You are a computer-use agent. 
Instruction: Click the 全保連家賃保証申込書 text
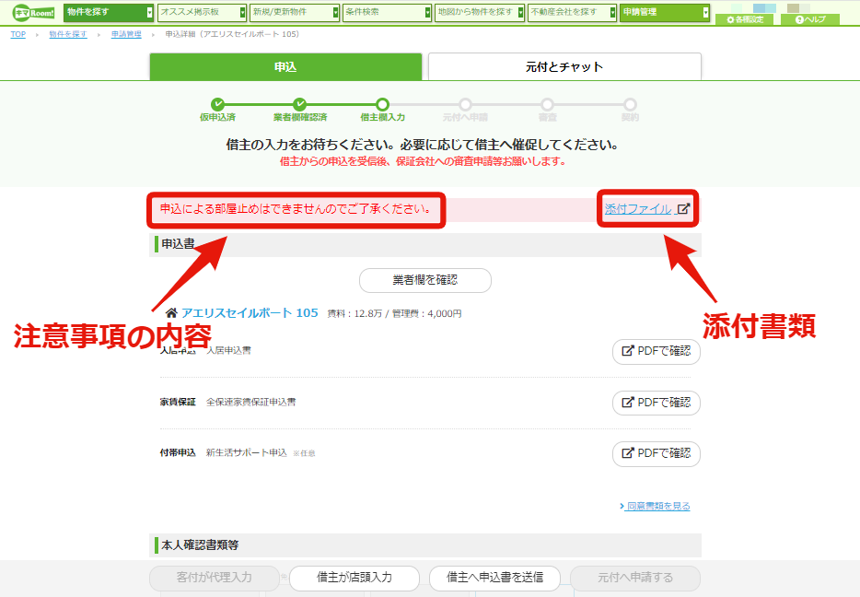point(250,403)
